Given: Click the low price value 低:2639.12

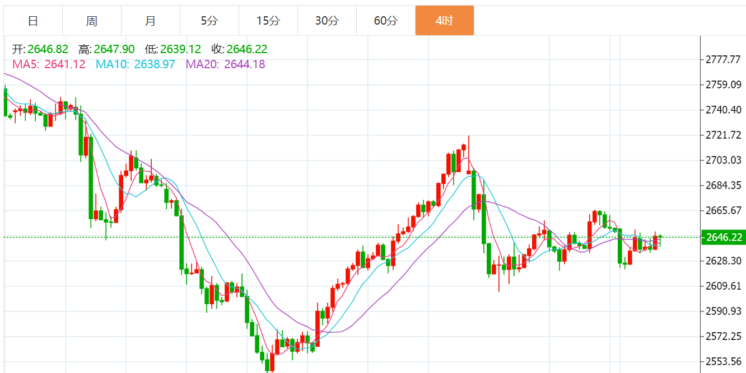Looking at the screenshot, I should [x=172, y=49].
